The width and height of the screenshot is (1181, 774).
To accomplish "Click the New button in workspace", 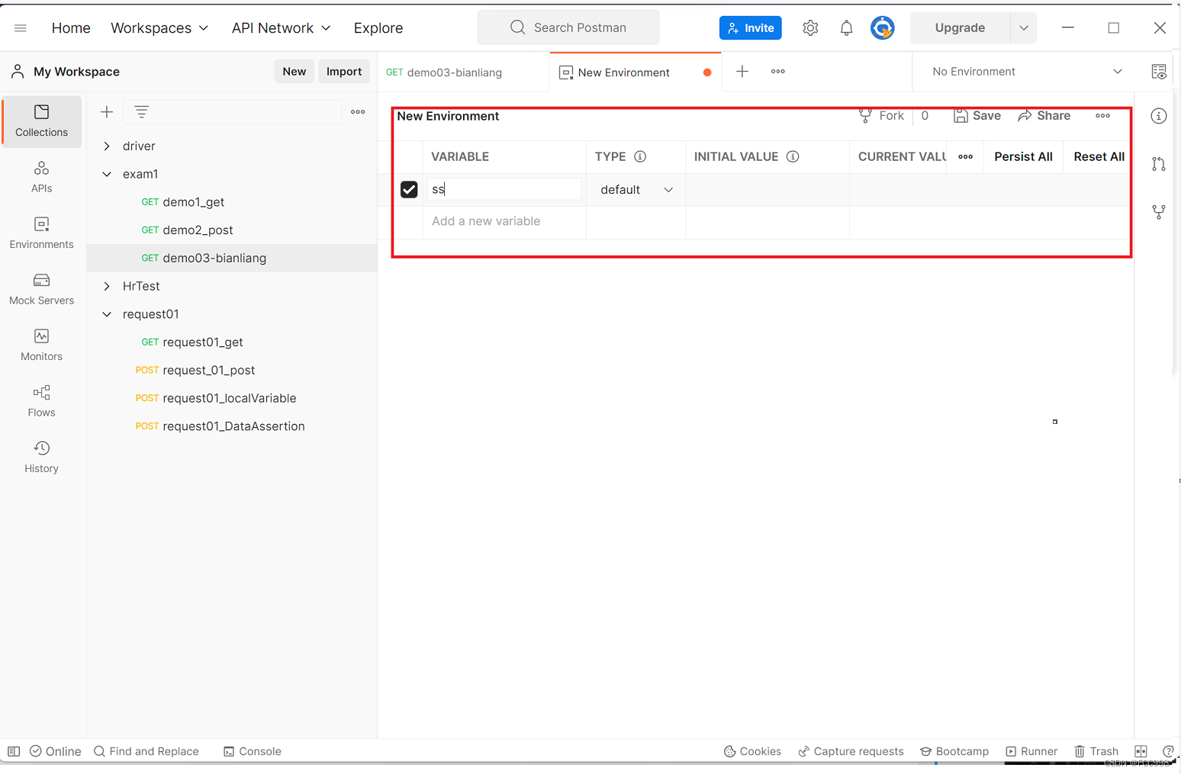I will click(294, 72).
